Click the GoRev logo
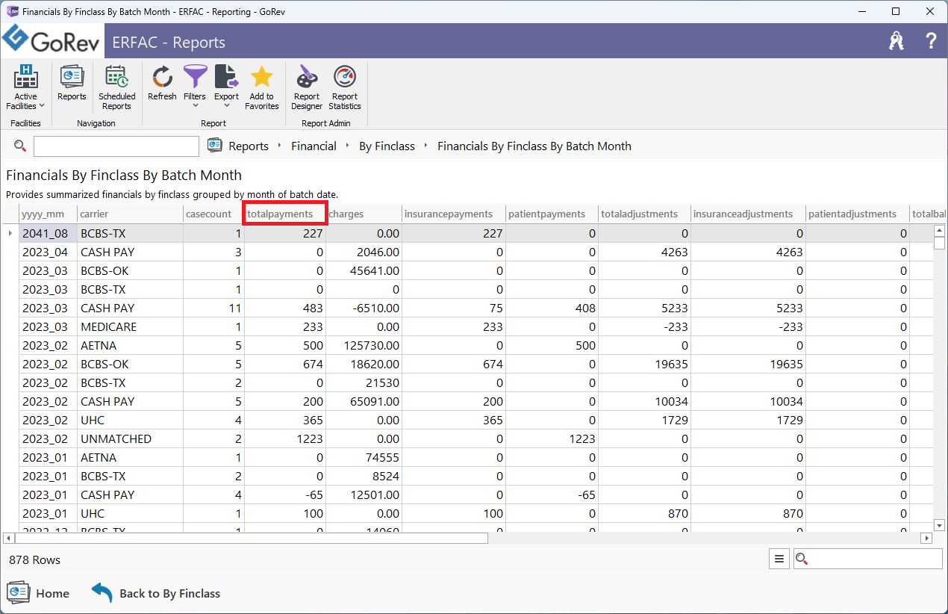The height and width of the screenshot is (614, 948). pyautogui.click(x=51, y=40)
